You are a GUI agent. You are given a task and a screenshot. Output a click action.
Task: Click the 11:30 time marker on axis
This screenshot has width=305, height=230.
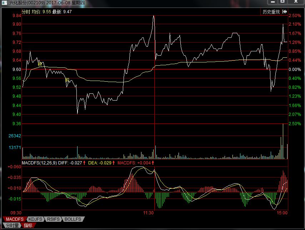point(148,213)
